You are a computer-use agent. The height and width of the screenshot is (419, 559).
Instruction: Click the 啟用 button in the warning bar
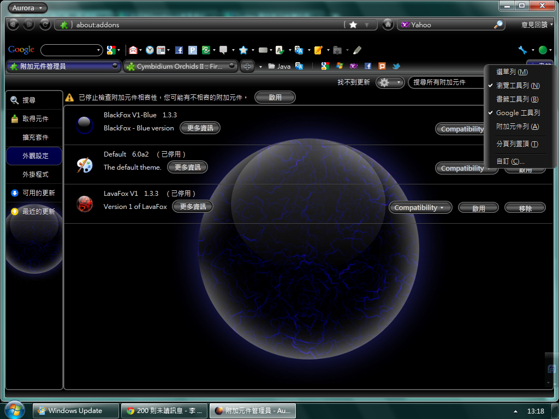pyautogui.click(x=275, y=98)
